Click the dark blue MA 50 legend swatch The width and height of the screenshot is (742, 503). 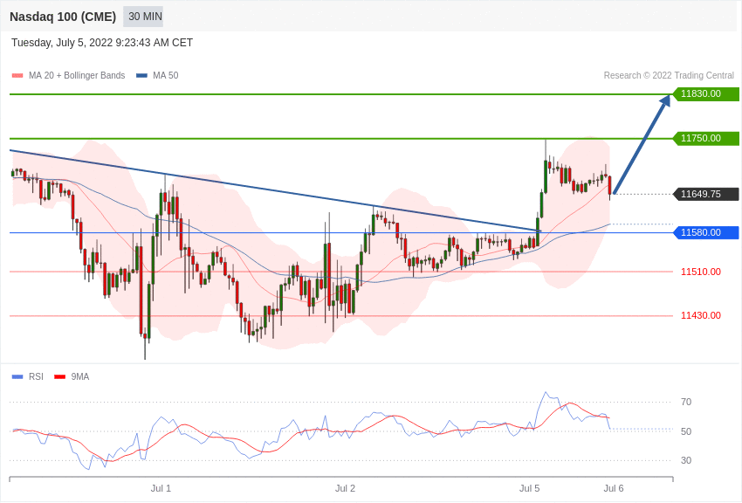coord(141,76)
